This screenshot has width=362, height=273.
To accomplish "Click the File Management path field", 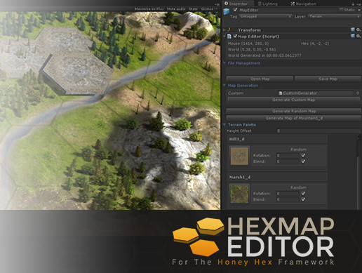I will click(293, 70).
